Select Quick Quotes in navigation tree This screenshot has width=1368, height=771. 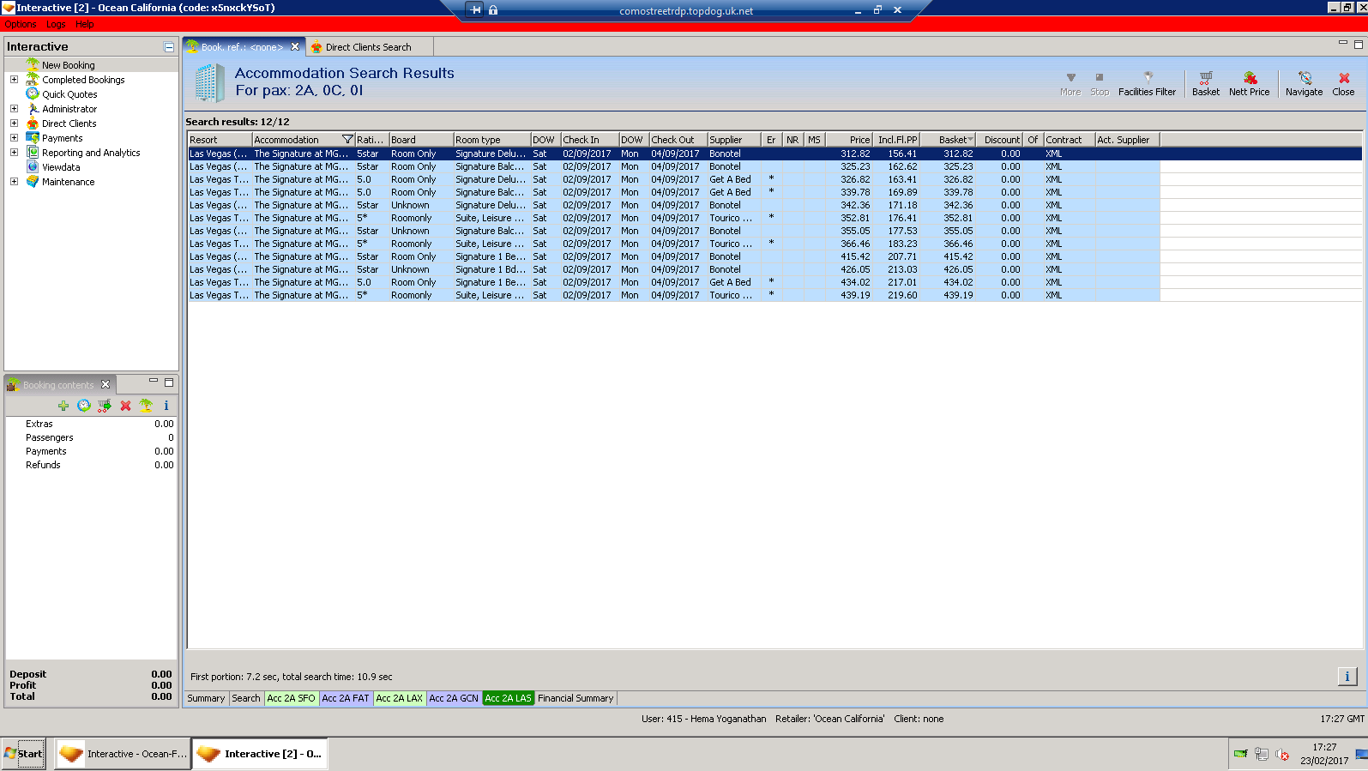point(69,94)
